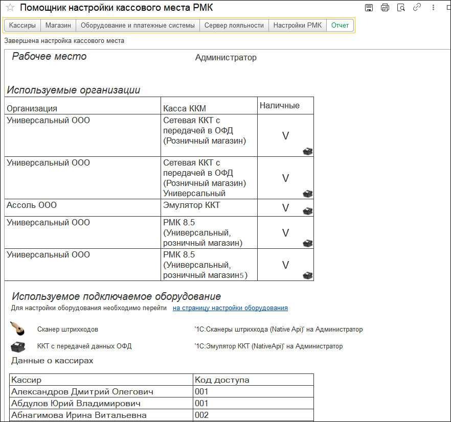The image size is (451, 422).
Task: Open the Магазин tab
Action: (58, 26)
